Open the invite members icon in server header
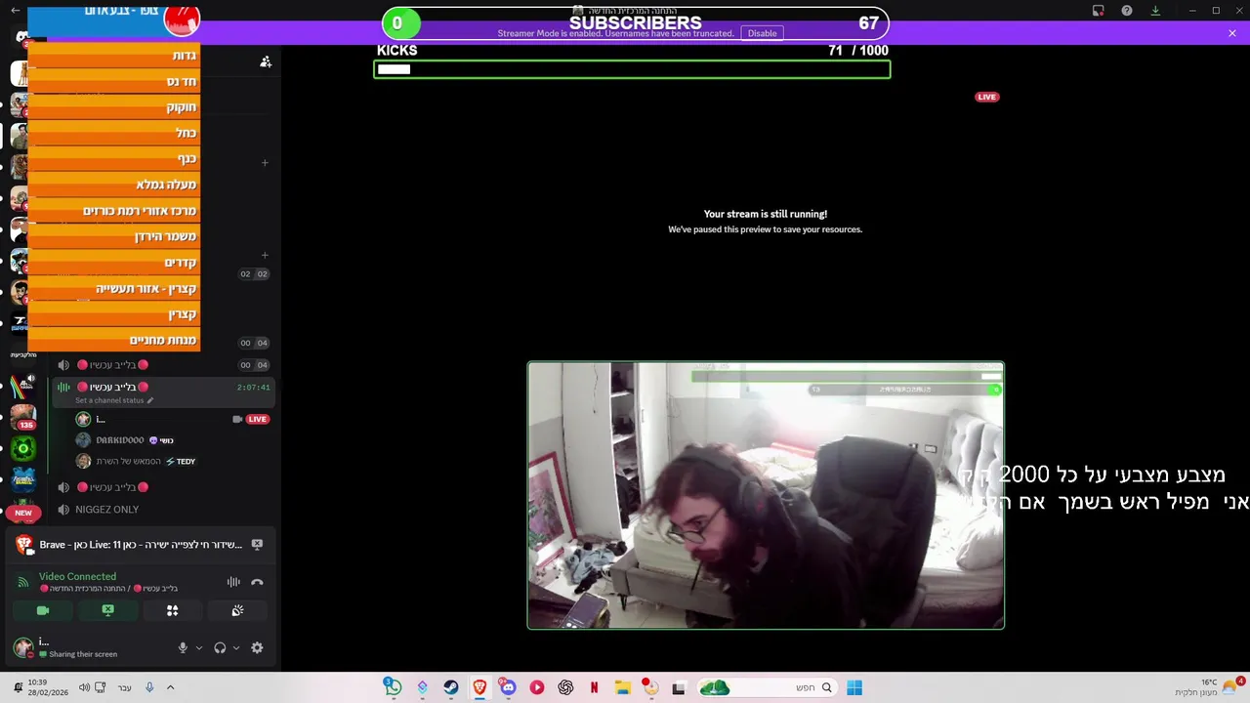This screenshot has height=703, width=1250. click(x=265, y=62)
